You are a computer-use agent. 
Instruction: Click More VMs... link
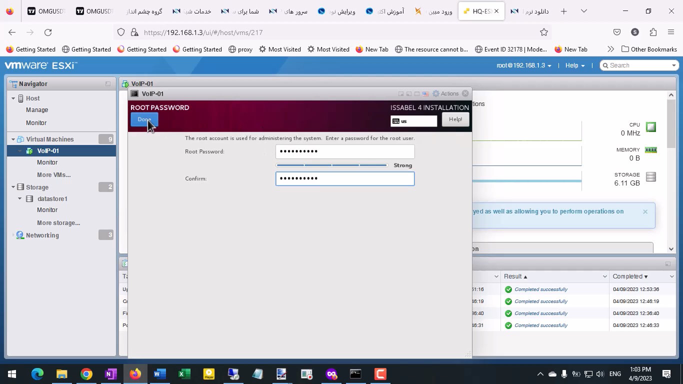coord(53,175)
